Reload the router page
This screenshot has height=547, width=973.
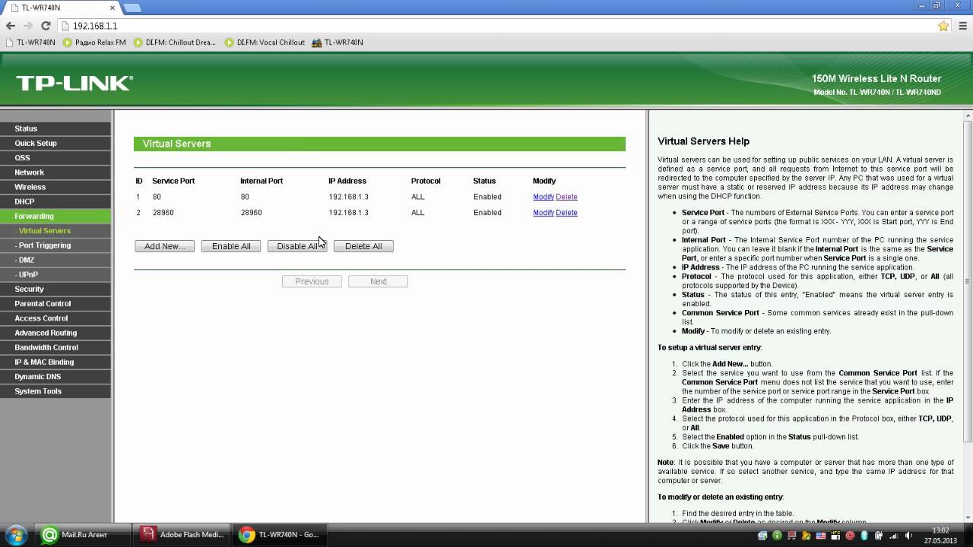tap(46, 26)
